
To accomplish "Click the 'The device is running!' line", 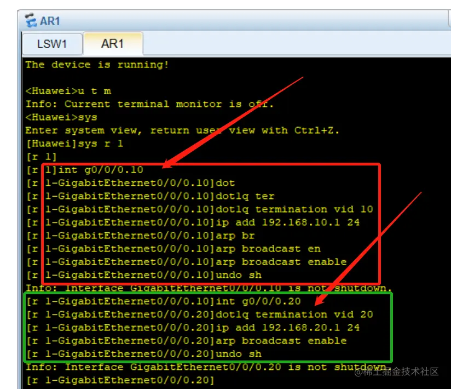I will (97, 65).
